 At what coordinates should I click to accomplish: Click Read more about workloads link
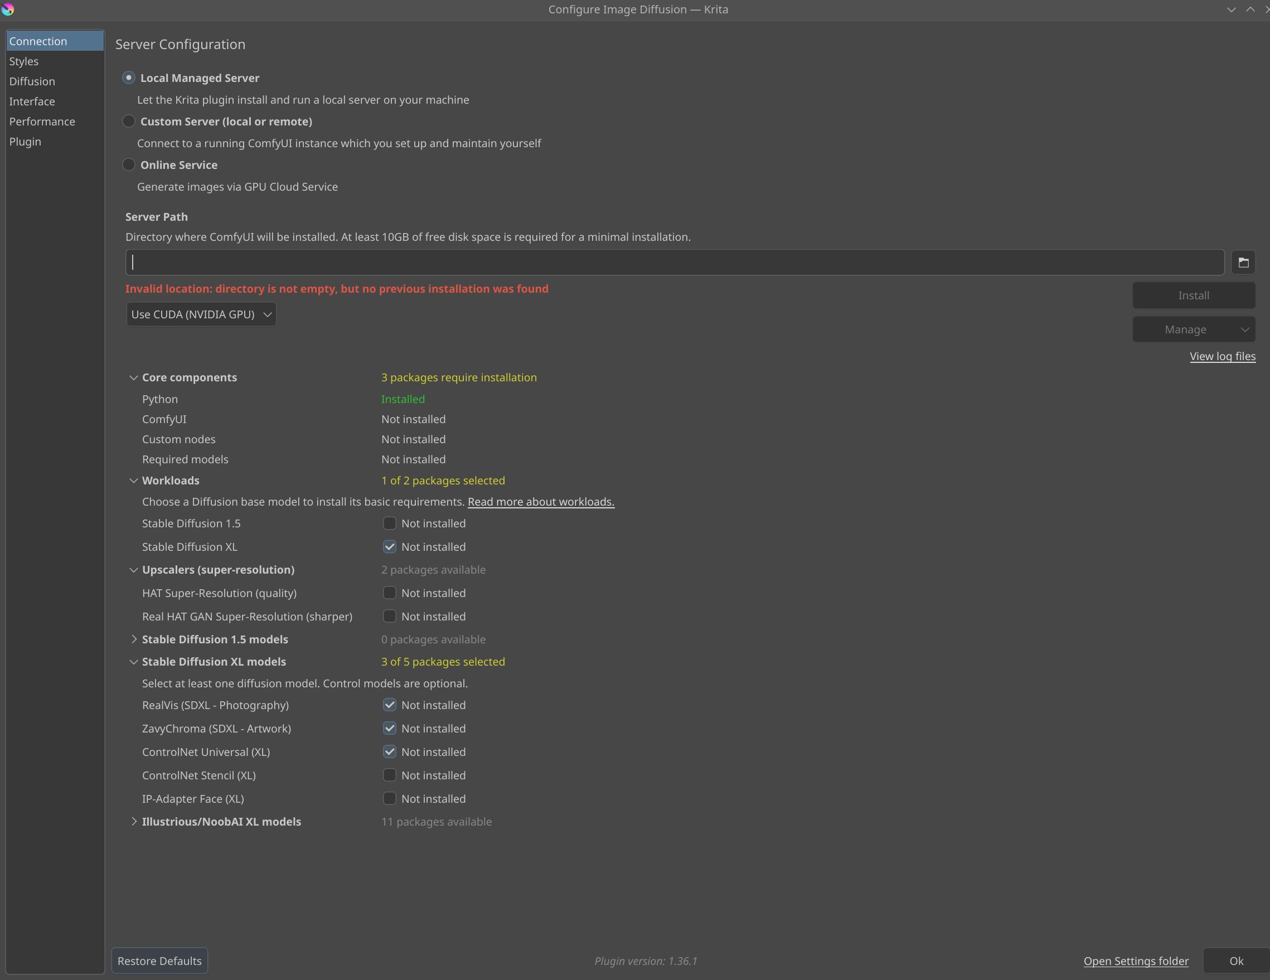pos(541,502)
